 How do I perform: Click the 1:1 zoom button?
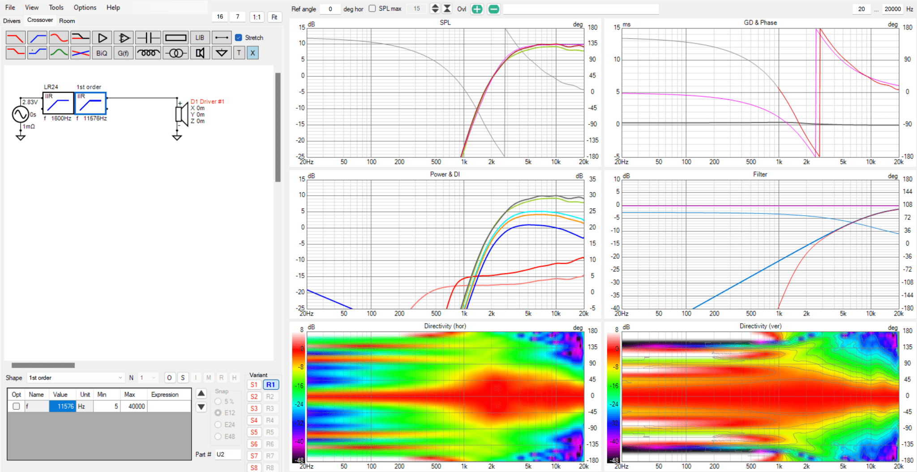click(x=257, y=17)
